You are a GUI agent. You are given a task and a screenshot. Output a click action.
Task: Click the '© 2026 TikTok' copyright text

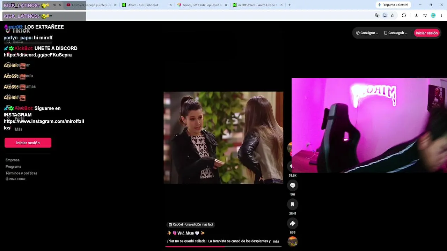point(15,179)
